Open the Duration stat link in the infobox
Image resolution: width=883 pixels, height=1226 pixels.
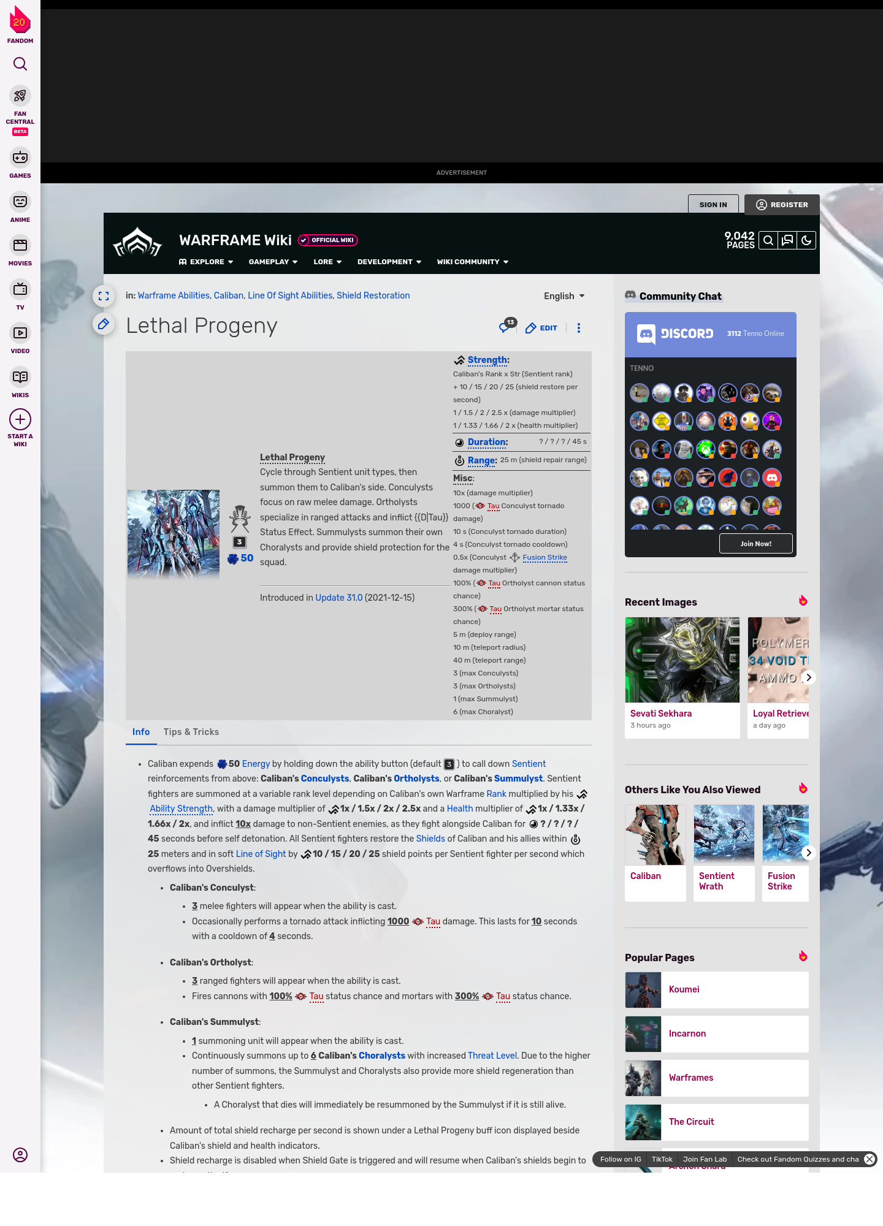[x=487, y=442]
